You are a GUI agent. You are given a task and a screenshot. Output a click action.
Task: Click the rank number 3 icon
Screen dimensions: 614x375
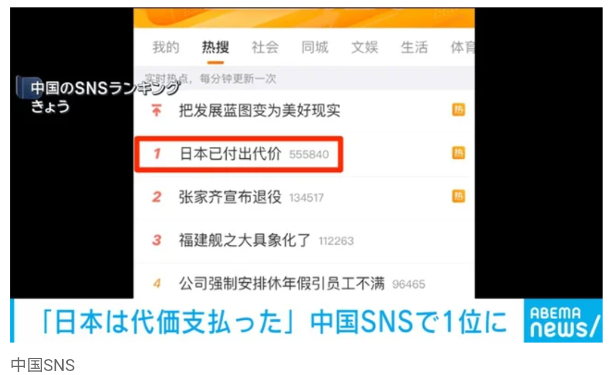tap(157, 240)
